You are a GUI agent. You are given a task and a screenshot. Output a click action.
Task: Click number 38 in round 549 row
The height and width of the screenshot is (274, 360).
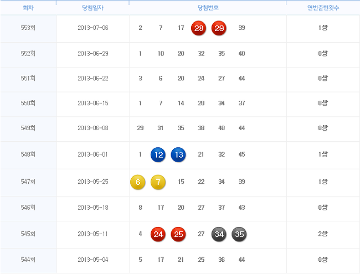(201, 128)
